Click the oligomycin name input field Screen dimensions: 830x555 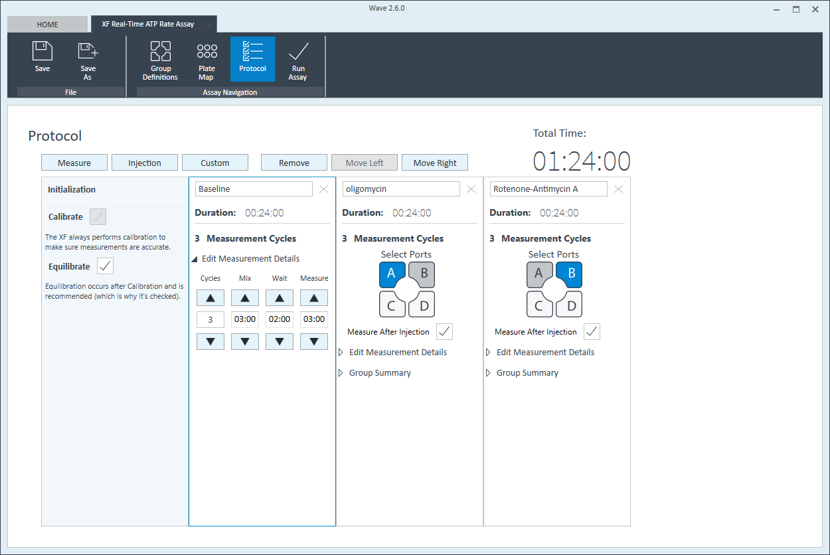401,189
